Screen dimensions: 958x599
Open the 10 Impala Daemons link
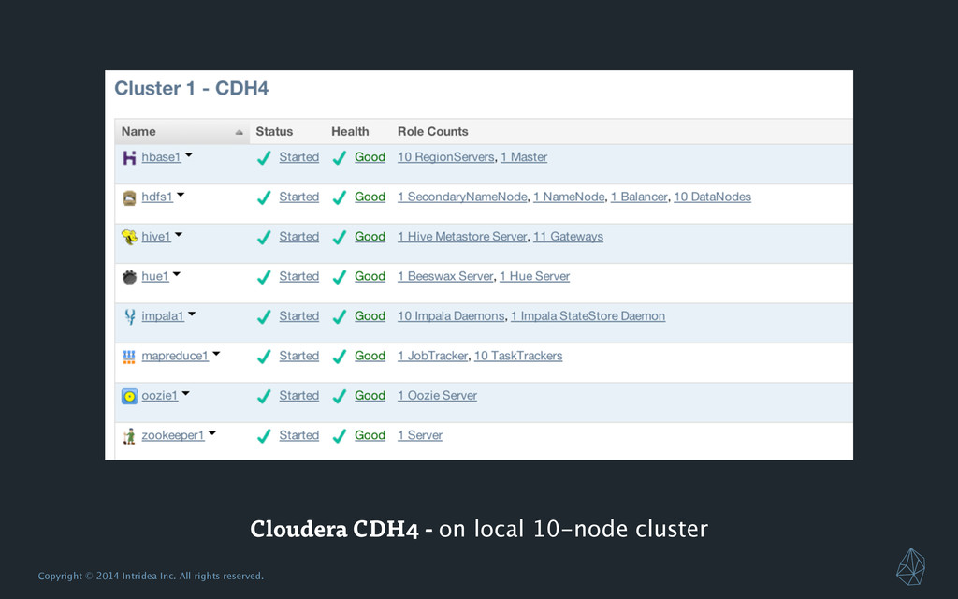tap(451, 316)
